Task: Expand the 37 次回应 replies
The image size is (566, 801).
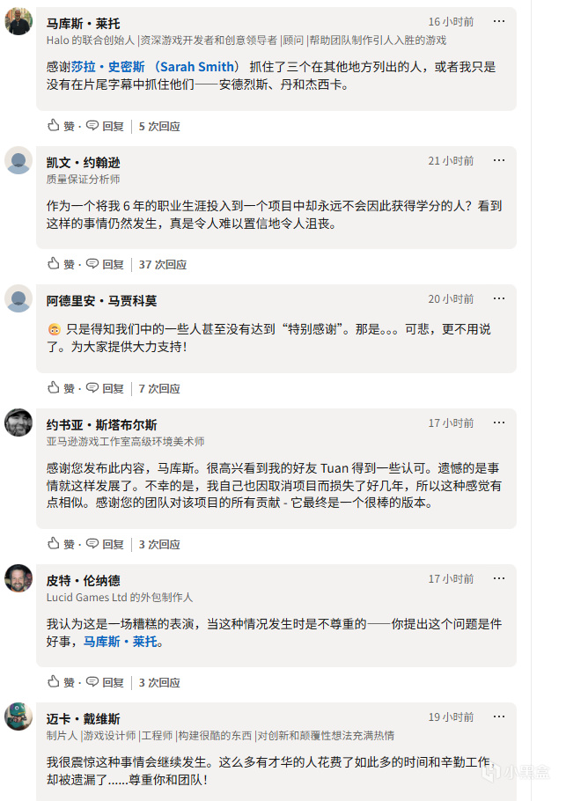Action: coord(163,264)
